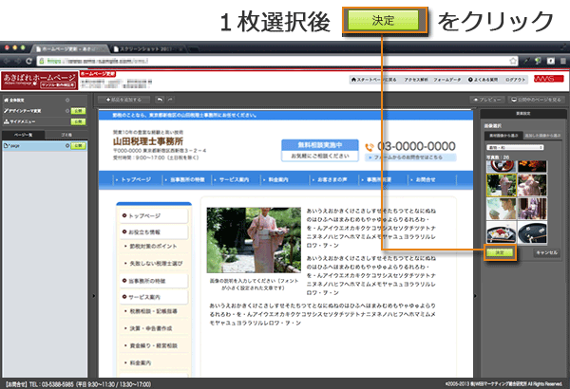Toggle the green 公開 badge for デザインテーマ変更

(x=80, y=111)
